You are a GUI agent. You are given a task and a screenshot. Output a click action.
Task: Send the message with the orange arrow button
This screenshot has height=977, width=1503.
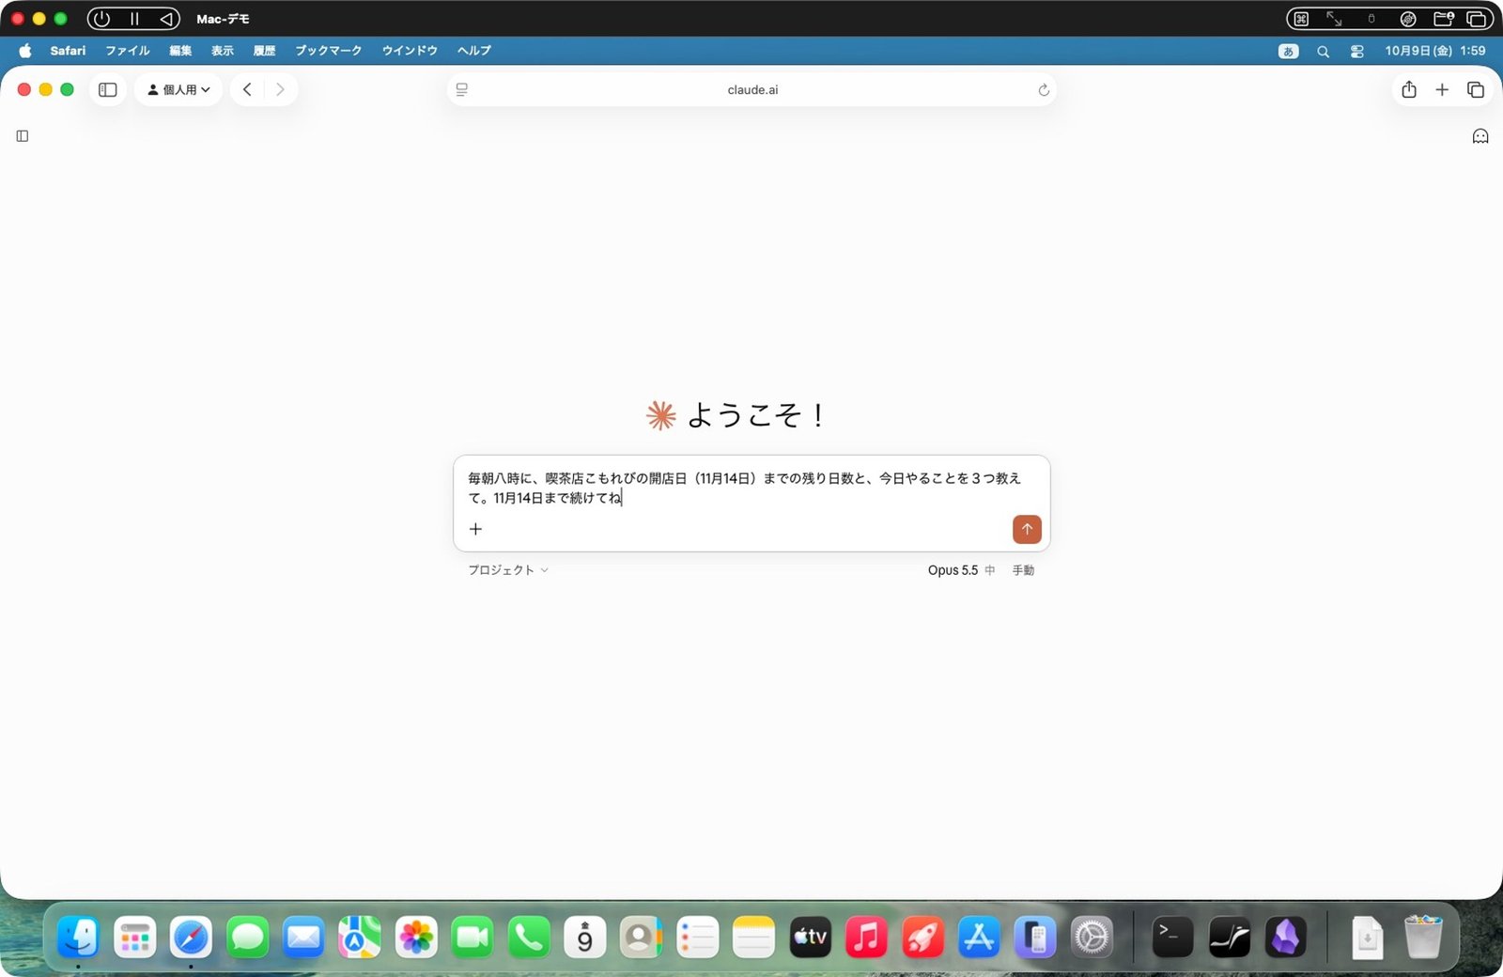pyautogui.click(x=1027, y=529)
